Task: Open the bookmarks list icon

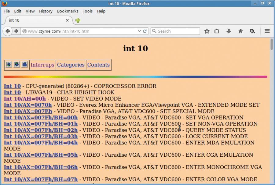Action: (x=217, y=31)
